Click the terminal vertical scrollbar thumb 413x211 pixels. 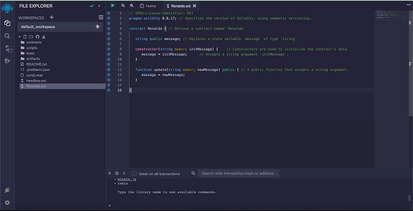(410, 198)
